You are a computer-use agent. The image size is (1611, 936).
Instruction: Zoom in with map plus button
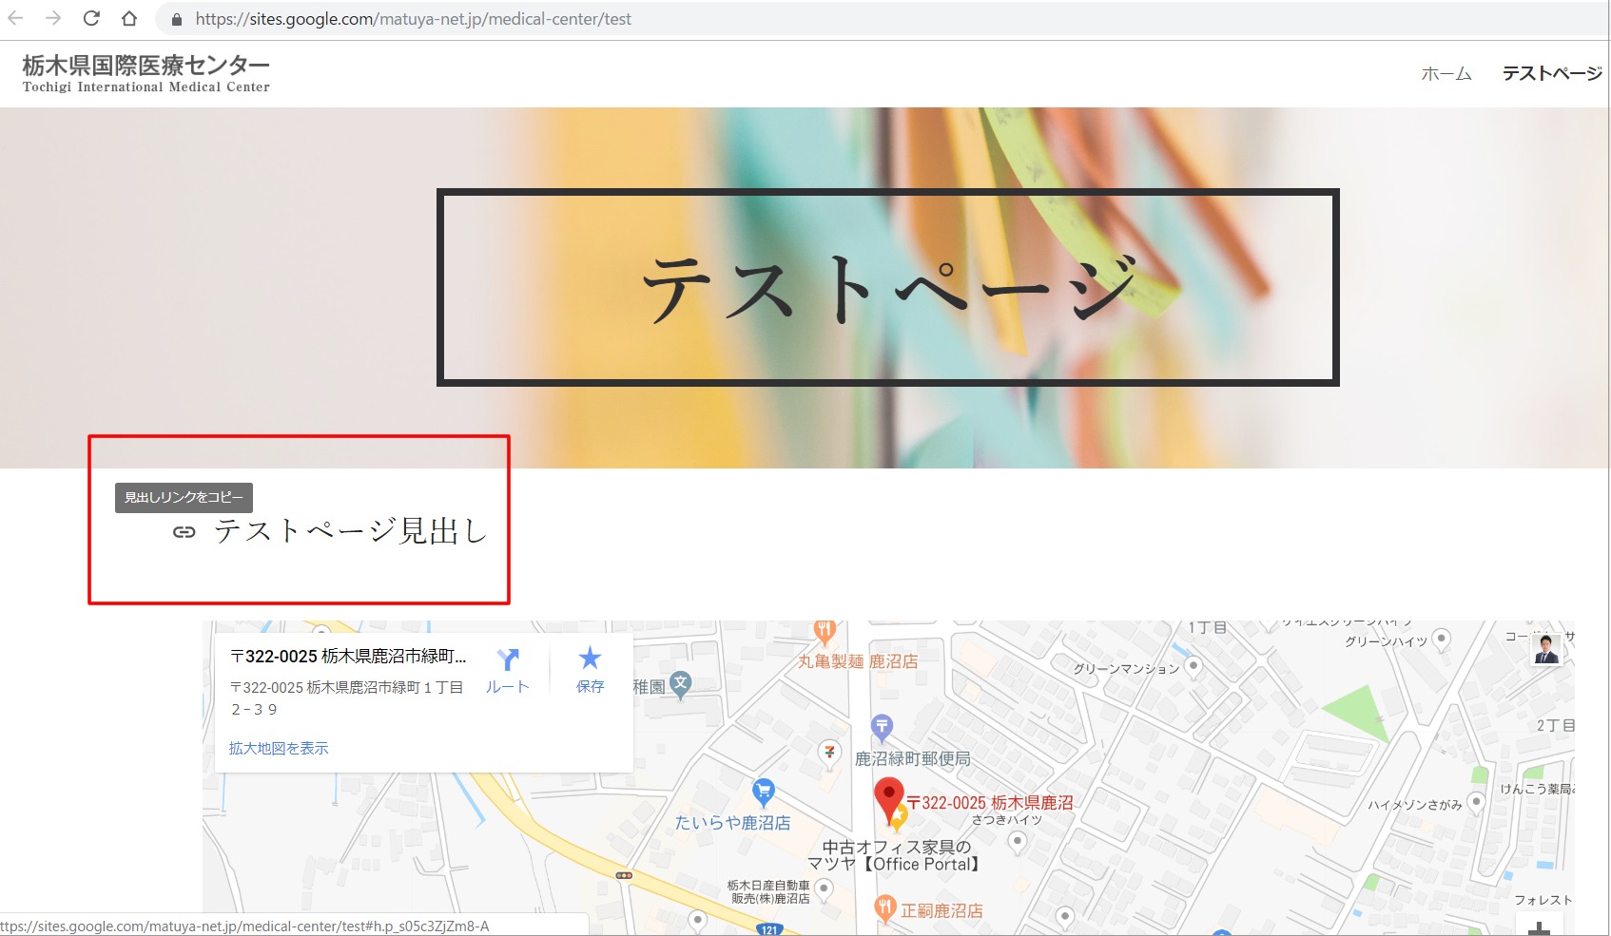[1540, 926]
